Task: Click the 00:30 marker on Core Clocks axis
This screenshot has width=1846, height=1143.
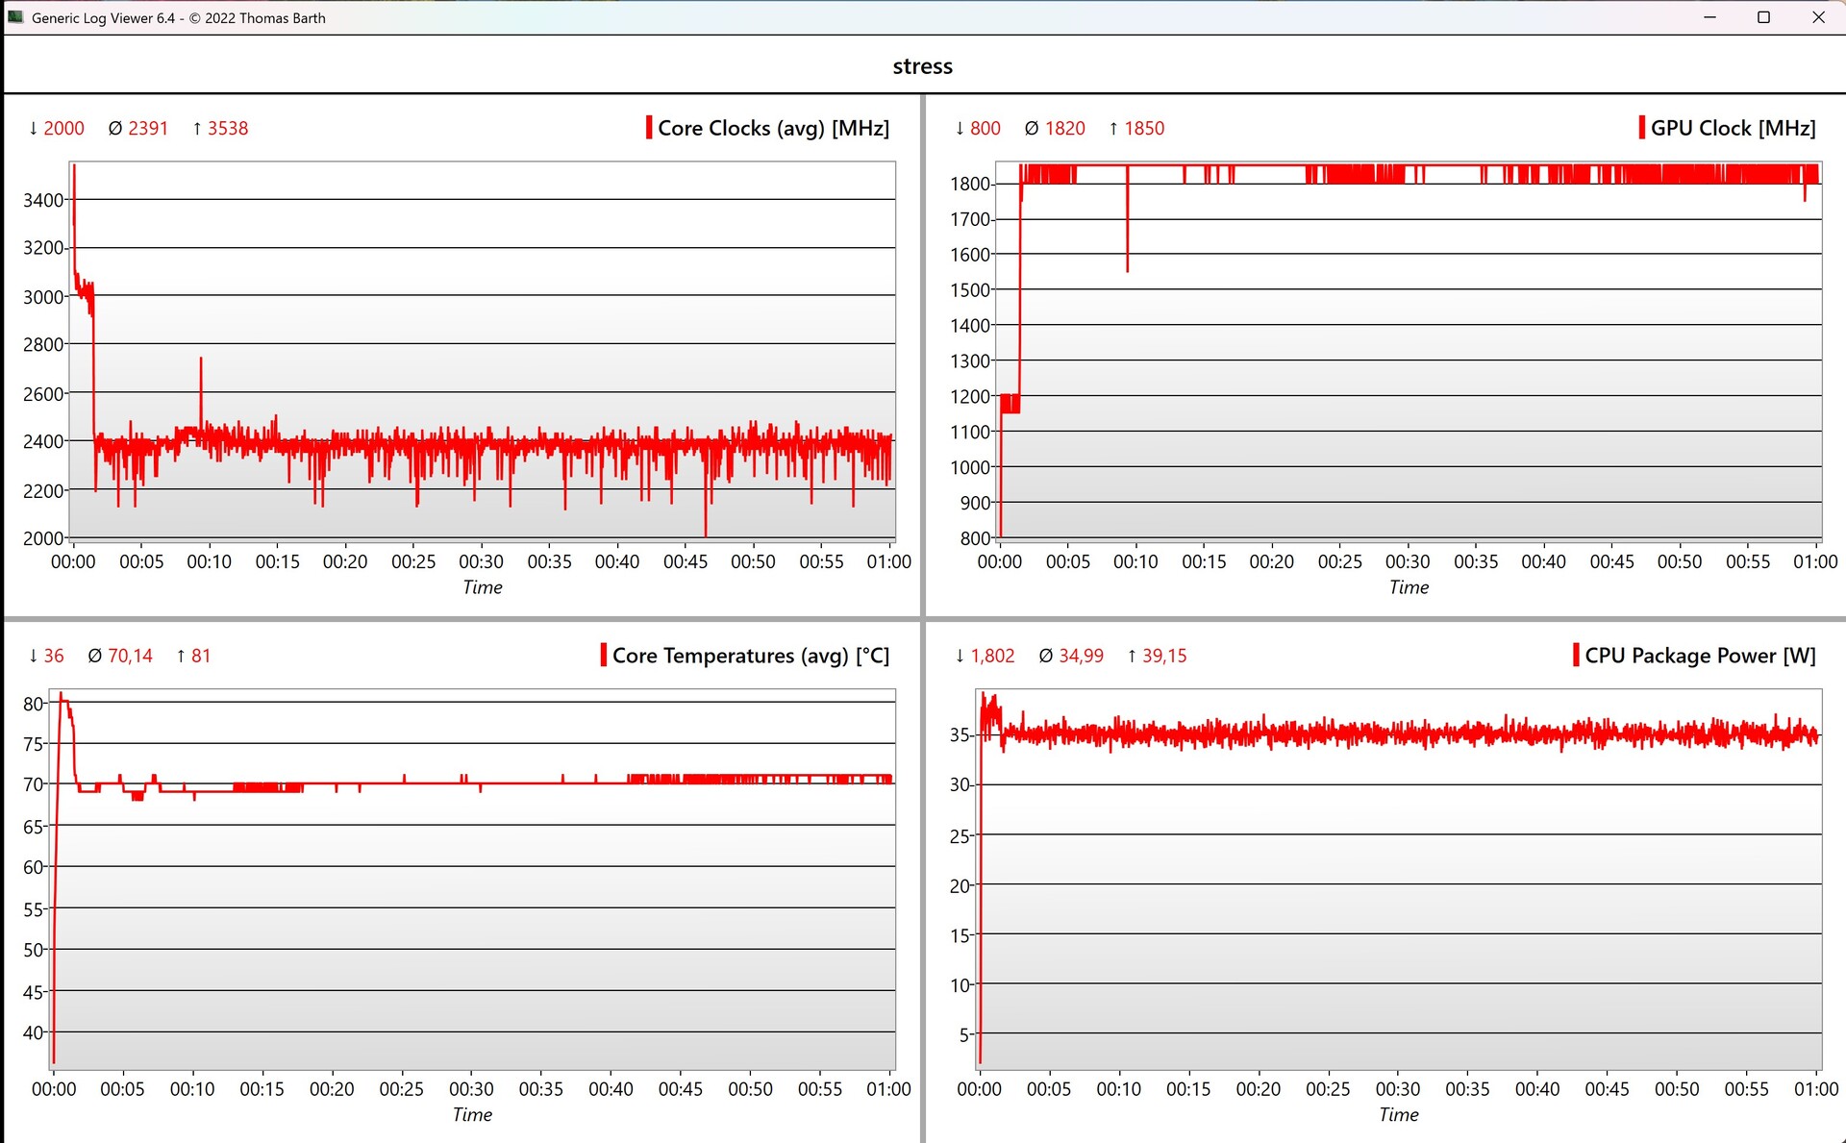Action: pos(481,561)
